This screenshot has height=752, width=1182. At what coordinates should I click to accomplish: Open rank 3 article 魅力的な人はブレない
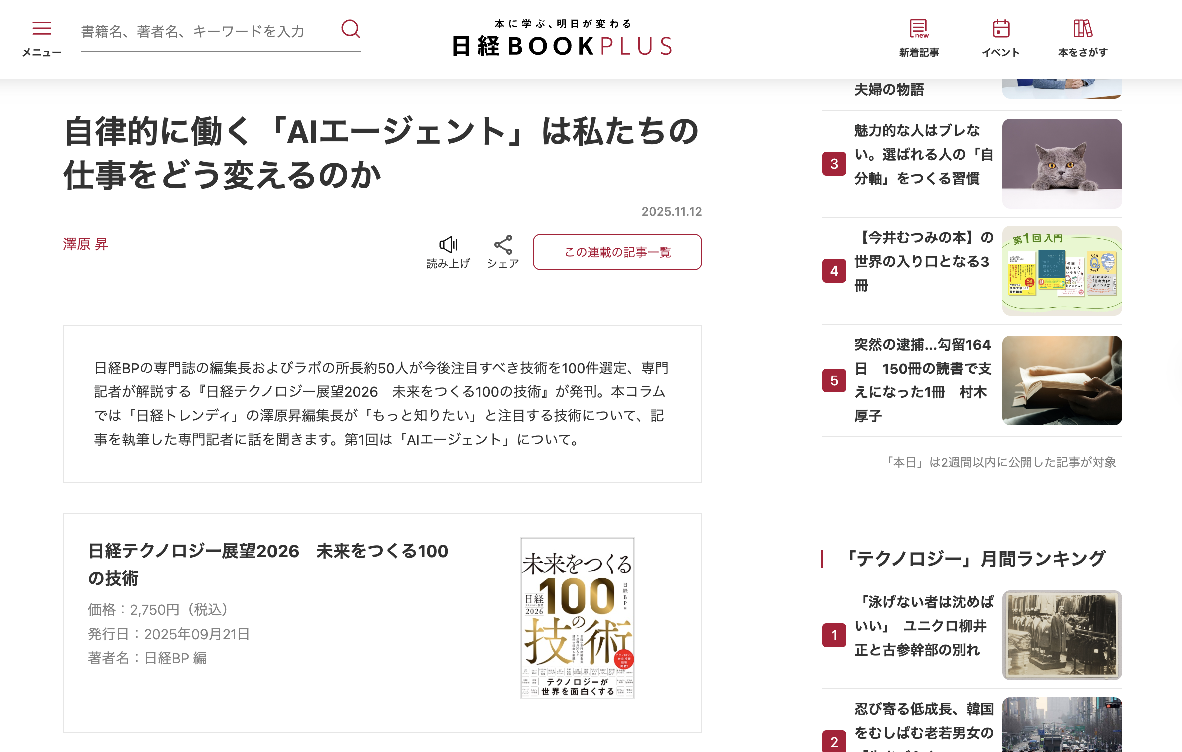click(922, 154)
